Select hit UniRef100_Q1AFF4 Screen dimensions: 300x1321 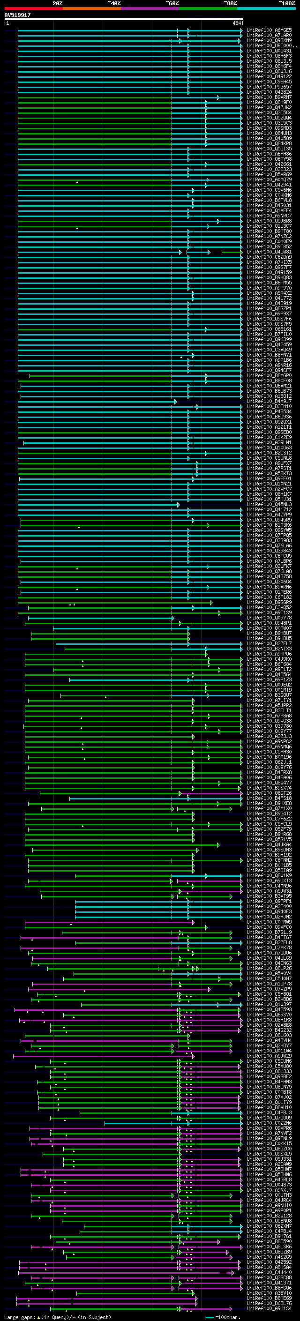(269, 211)
